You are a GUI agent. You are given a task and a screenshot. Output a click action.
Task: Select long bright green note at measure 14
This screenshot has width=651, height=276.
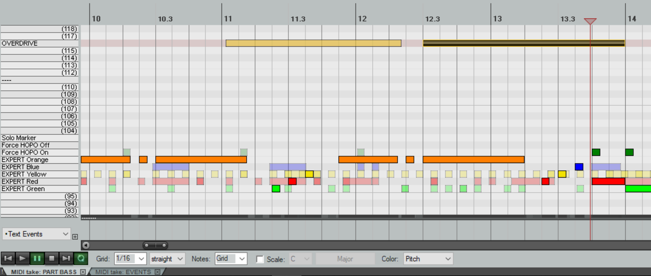(x=638, y=189)
